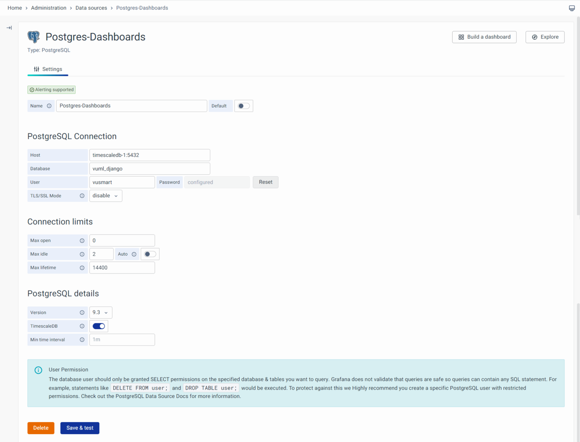Open the Settings tab

[x=48, y=69]
